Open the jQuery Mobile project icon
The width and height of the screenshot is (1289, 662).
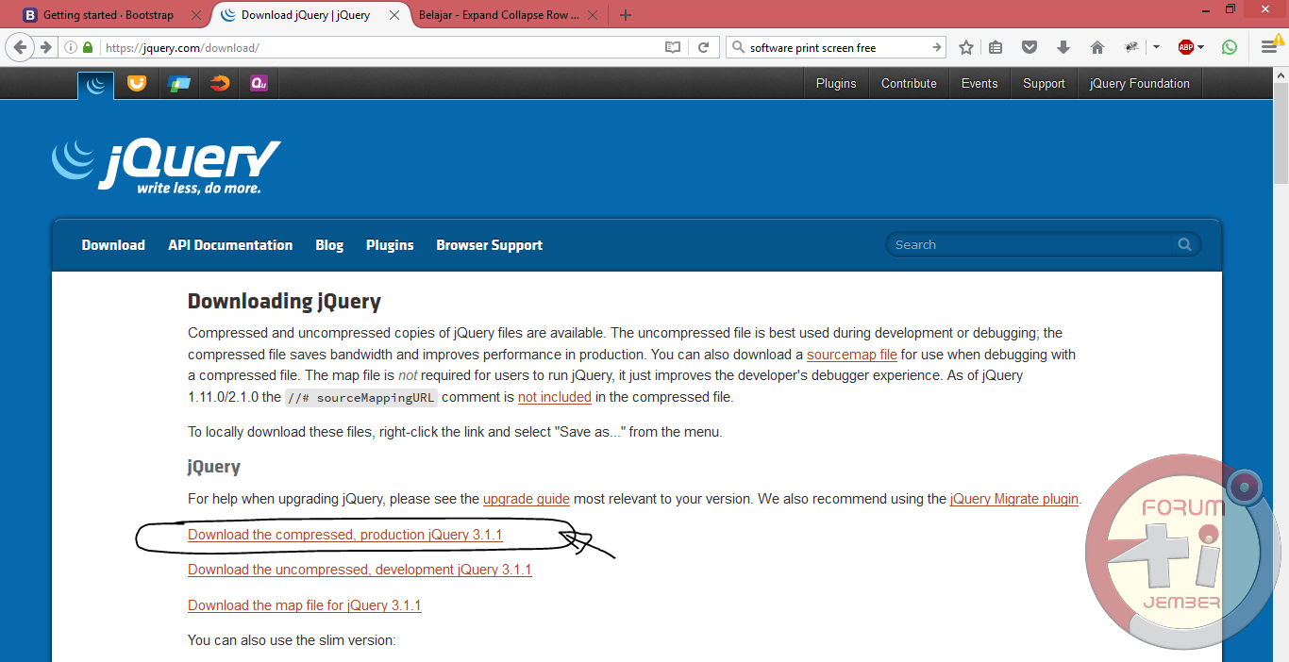point(178,84)
